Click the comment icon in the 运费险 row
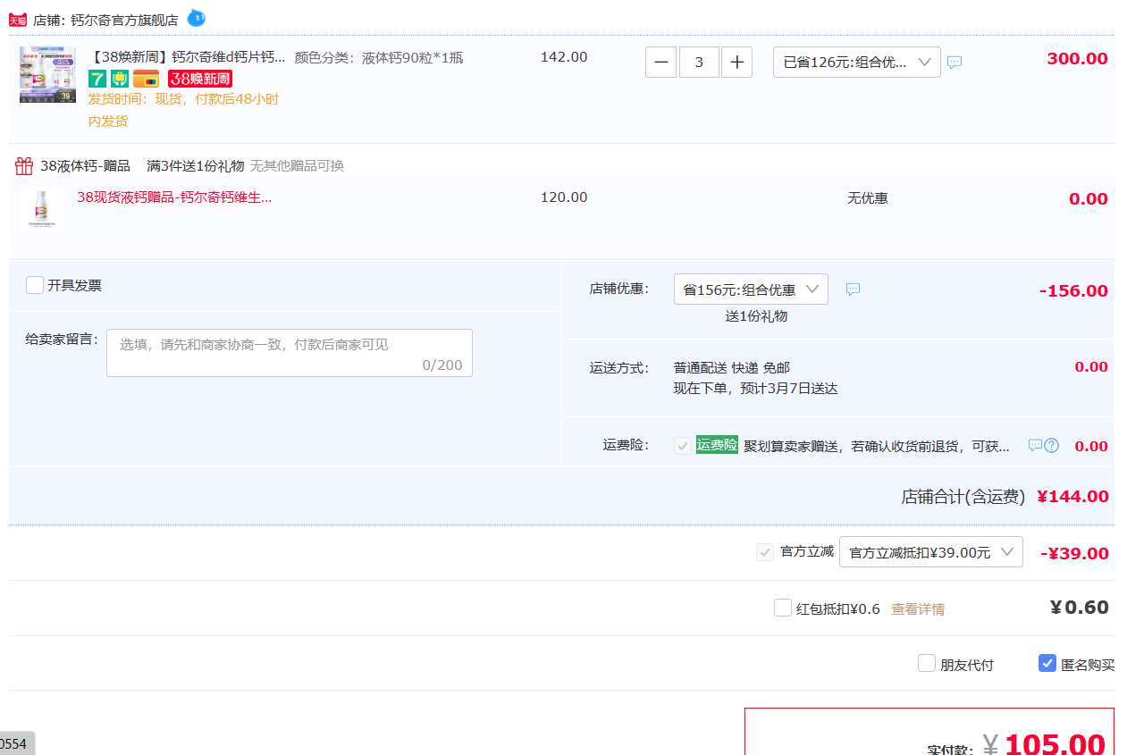 pyautogui.click(x=1035, y=445)
